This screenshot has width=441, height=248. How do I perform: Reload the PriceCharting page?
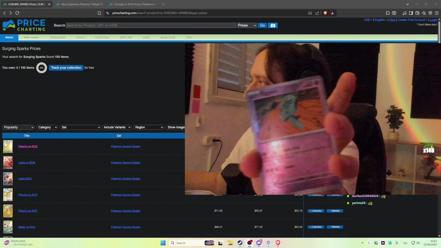click(x=17, y=13)
